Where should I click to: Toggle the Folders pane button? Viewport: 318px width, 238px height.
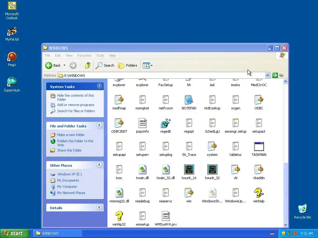[128, 65]
